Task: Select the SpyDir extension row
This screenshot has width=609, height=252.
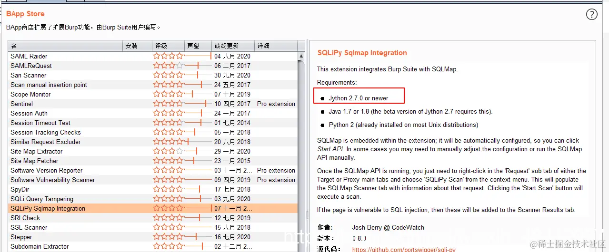Action: click(153, 189)
